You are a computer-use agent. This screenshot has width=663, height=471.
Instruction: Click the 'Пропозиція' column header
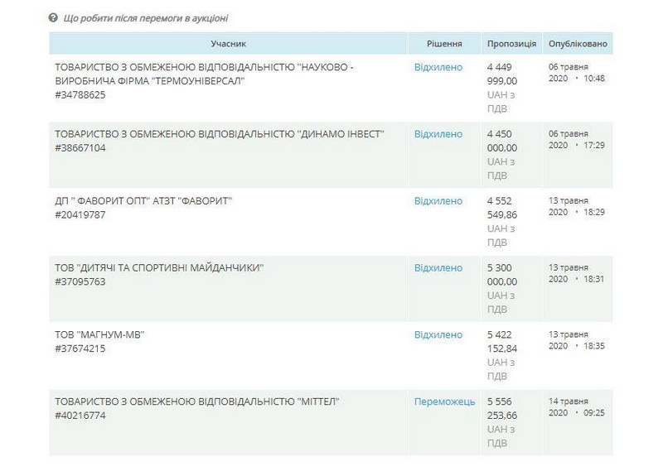(x=511, y=43)
